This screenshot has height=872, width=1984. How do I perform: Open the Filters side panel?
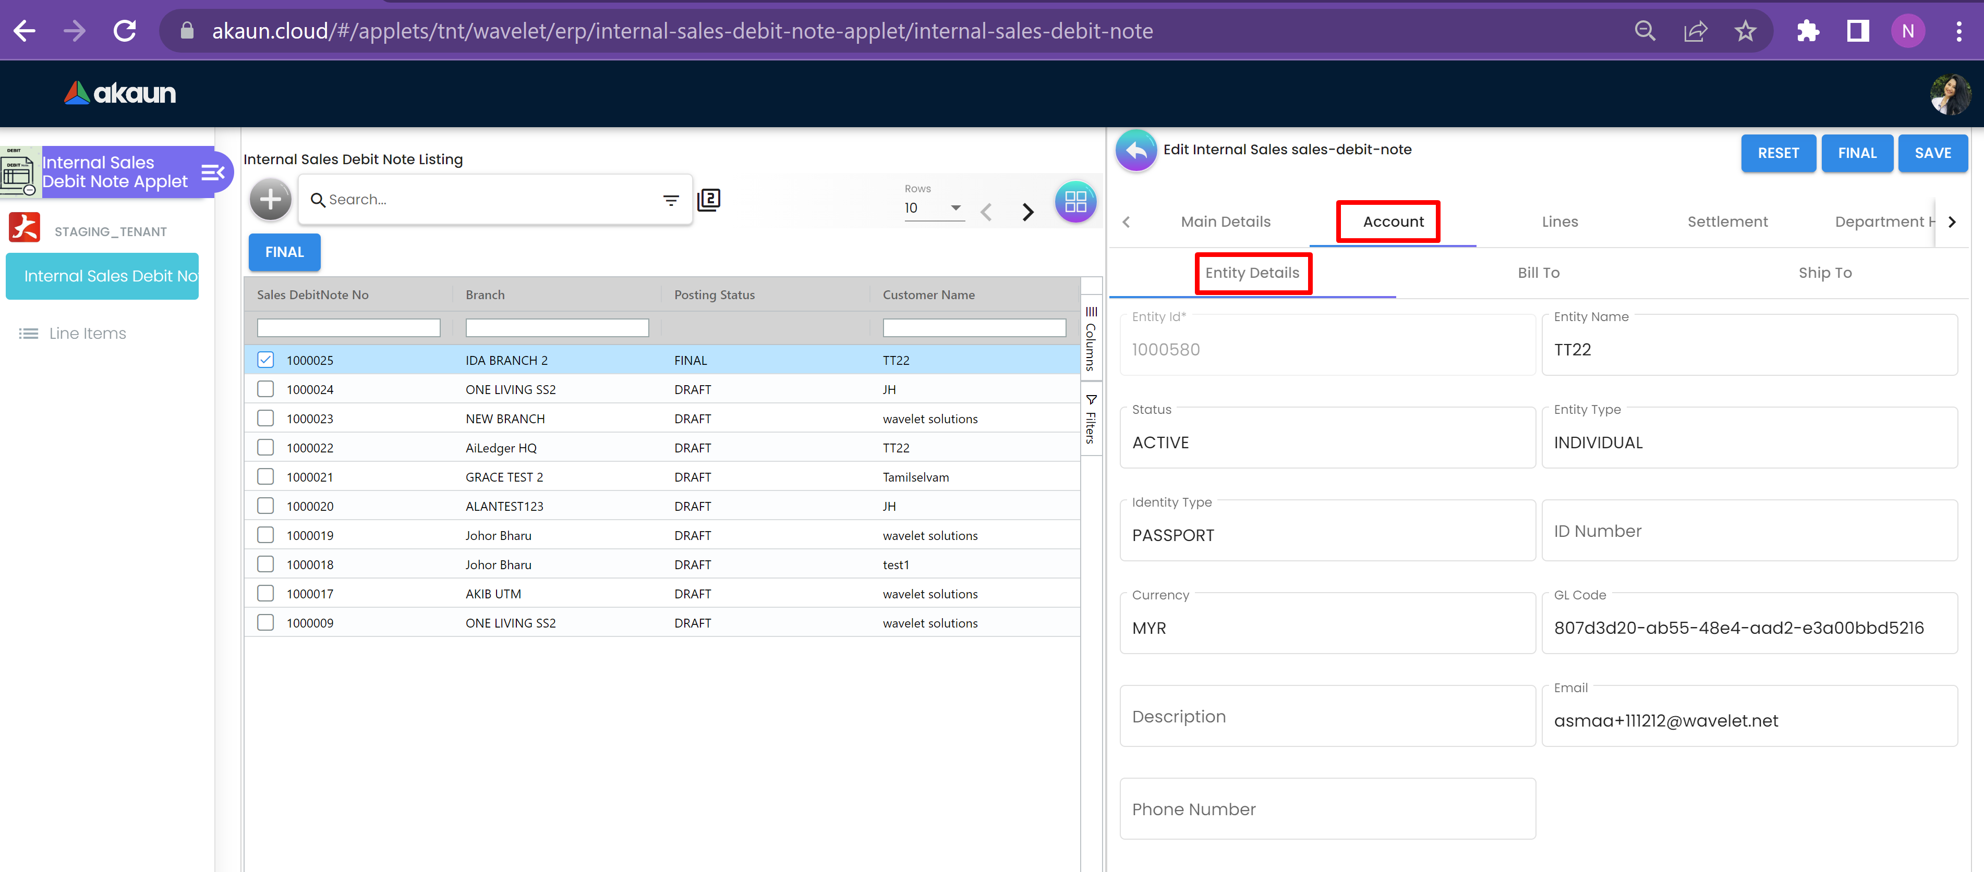coord(1091,420)
